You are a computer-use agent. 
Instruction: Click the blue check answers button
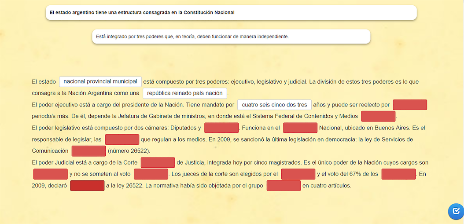click(456, 211)
